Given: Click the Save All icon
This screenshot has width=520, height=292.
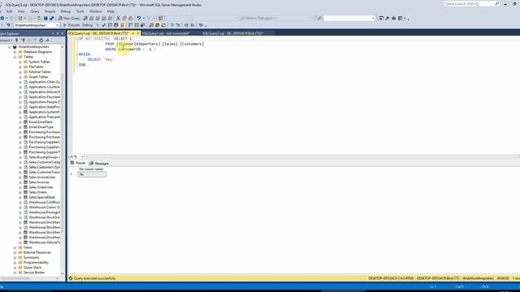Looking at the screenshot, I should (52, 18).
